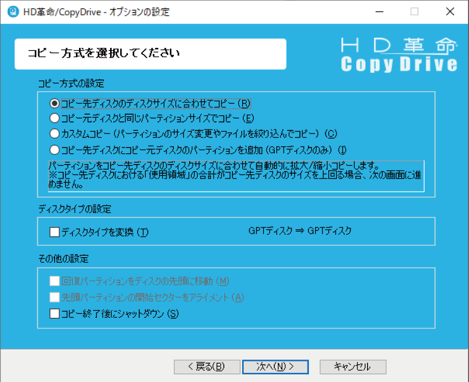Minimize the option settings window
The width and height of the screenshot is (469, 382).
(379, 12)
